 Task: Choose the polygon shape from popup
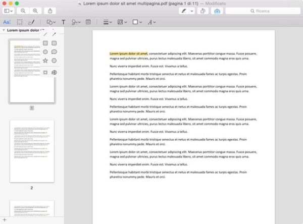click(x=54, y=61)
